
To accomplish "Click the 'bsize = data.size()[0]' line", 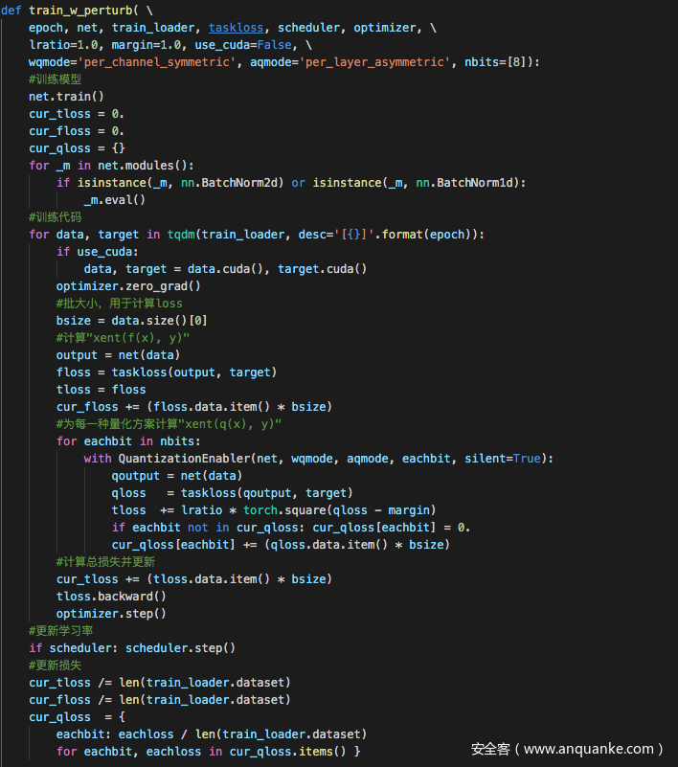I will (131, 321).
